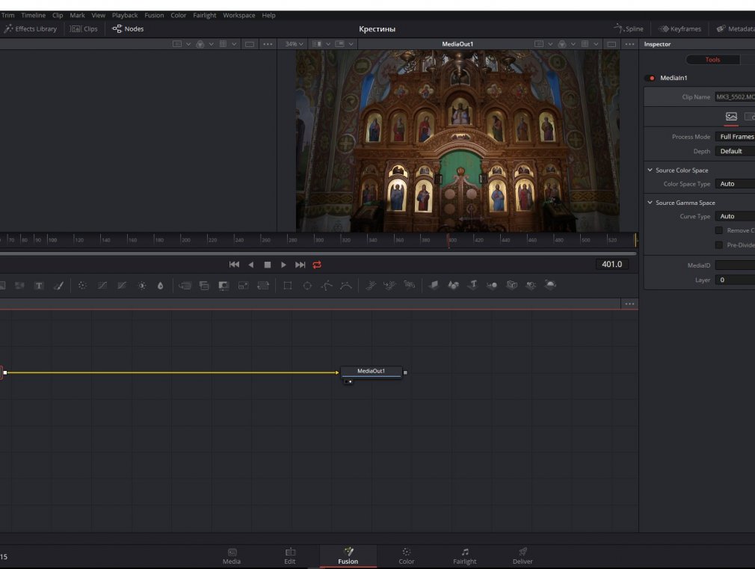Image resolution: width=755 pixels, height=569 pixels.
Task: Open the Effects Library panel
Action: click(31, 29)
